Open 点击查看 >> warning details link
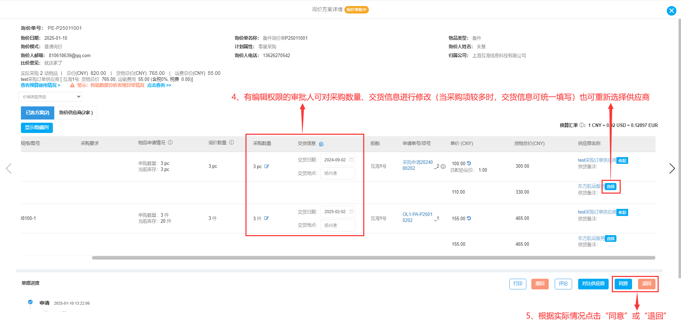The width and height of the screenshot is (681, 333). 159,85
